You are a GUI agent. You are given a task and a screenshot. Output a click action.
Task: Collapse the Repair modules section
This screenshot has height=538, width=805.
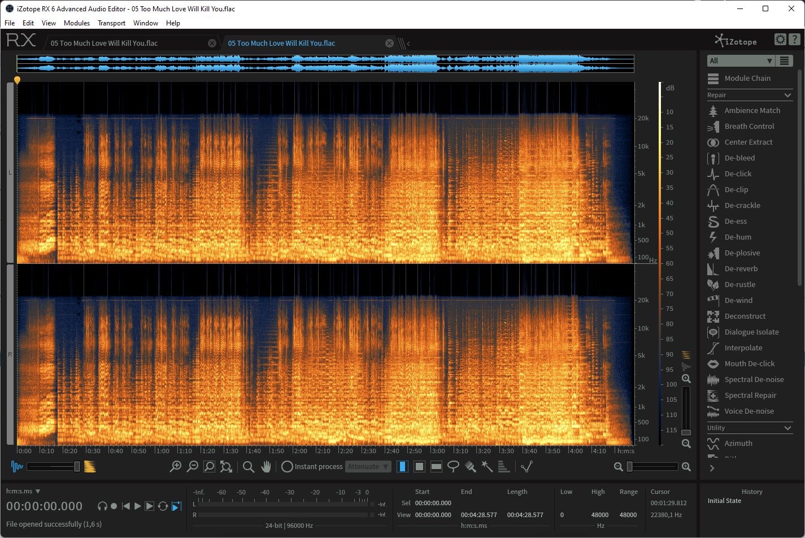tap(788, 95)
